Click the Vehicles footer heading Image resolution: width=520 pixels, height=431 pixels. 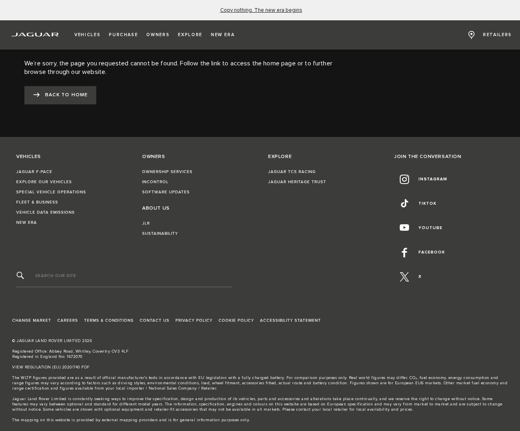click(x=28, y=156)
